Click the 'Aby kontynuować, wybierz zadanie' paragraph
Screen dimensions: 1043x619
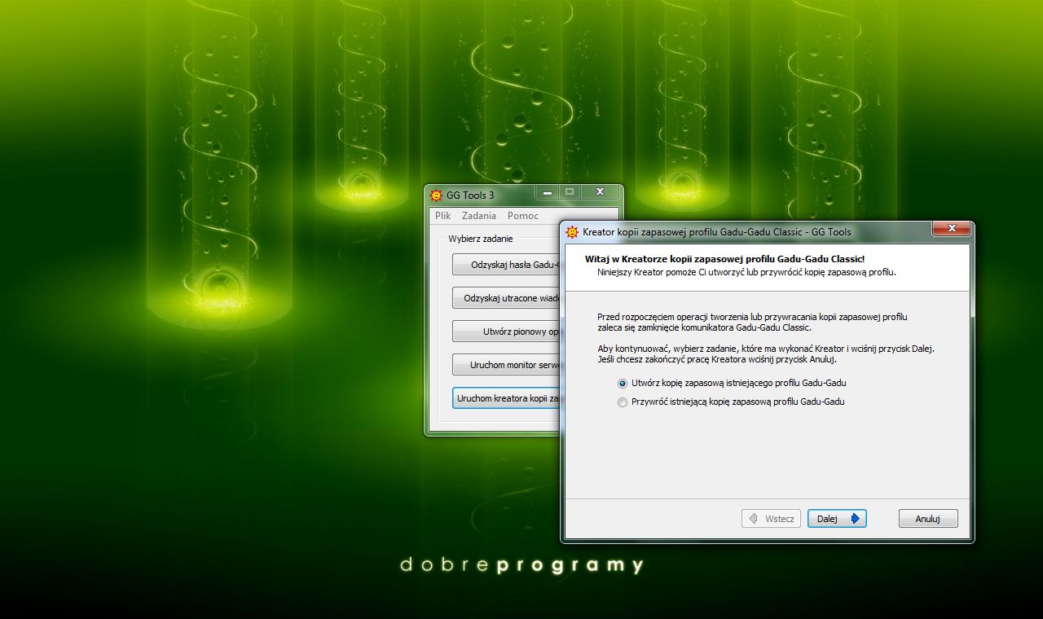[x=765, y=353]
